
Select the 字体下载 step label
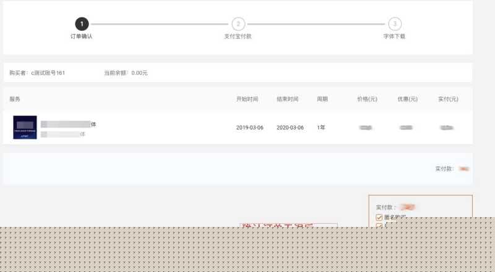point(394,36)
